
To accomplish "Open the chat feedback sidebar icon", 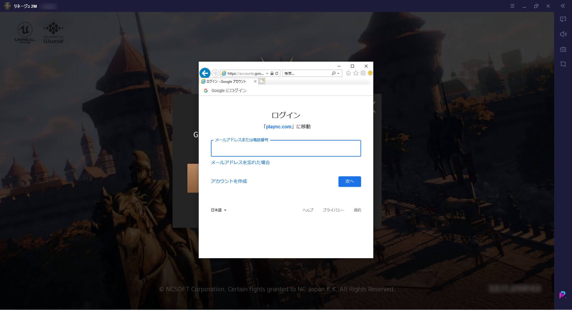I will tap(563, 19).
